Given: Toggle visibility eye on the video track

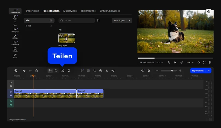Looking at the screenshot, I should click(x=11, y=92).
